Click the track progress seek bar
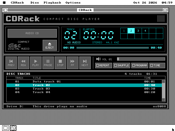This screenshot has width=175, height=131. tap(113, 48)
